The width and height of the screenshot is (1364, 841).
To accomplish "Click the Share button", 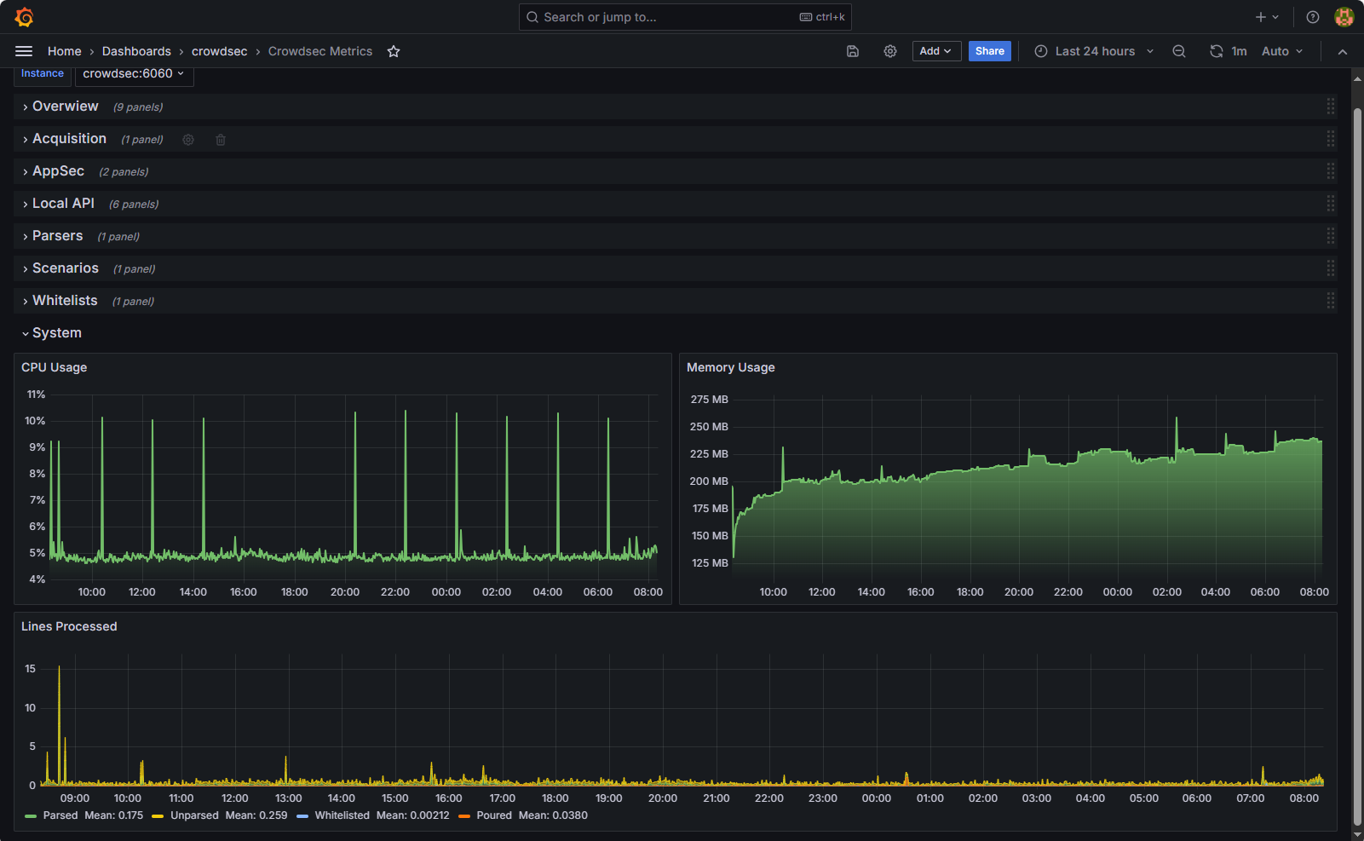I will pyautogui.click(x=989, y=51).
